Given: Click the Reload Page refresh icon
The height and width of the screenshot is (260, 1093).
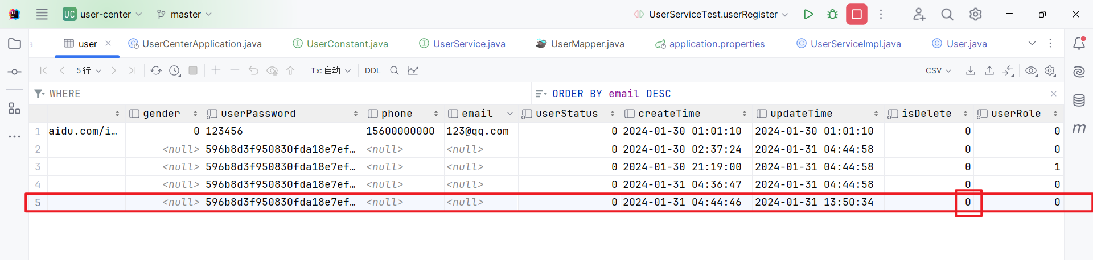Looking at the screenshot, I should (155, 70).
